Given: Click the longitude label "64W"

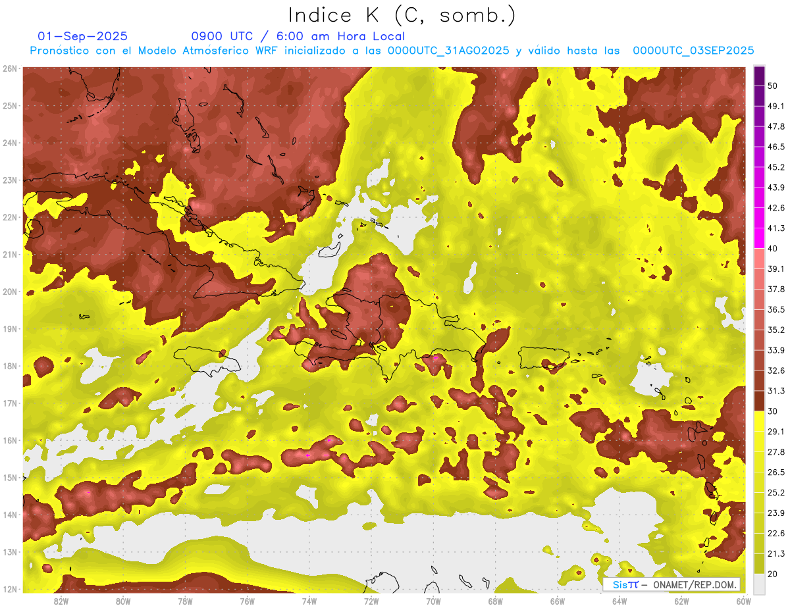Looking at the screenshot, I should [619, 601].
